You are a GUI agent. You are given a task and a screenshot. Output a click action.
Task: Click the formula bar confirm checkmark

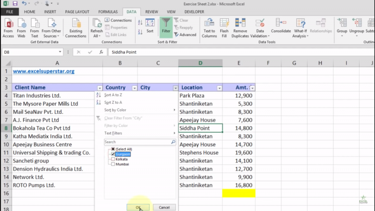[90, 52]
